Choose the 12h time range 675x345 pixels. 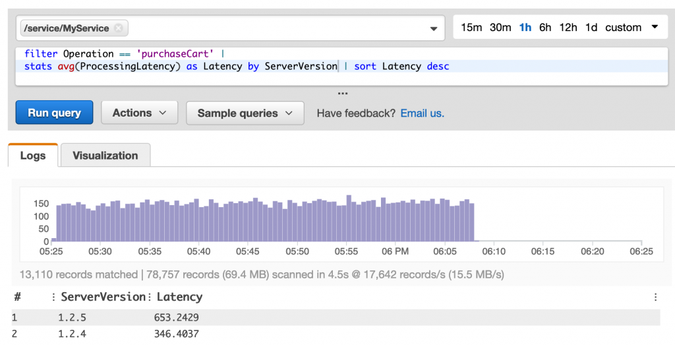[568, 28]
